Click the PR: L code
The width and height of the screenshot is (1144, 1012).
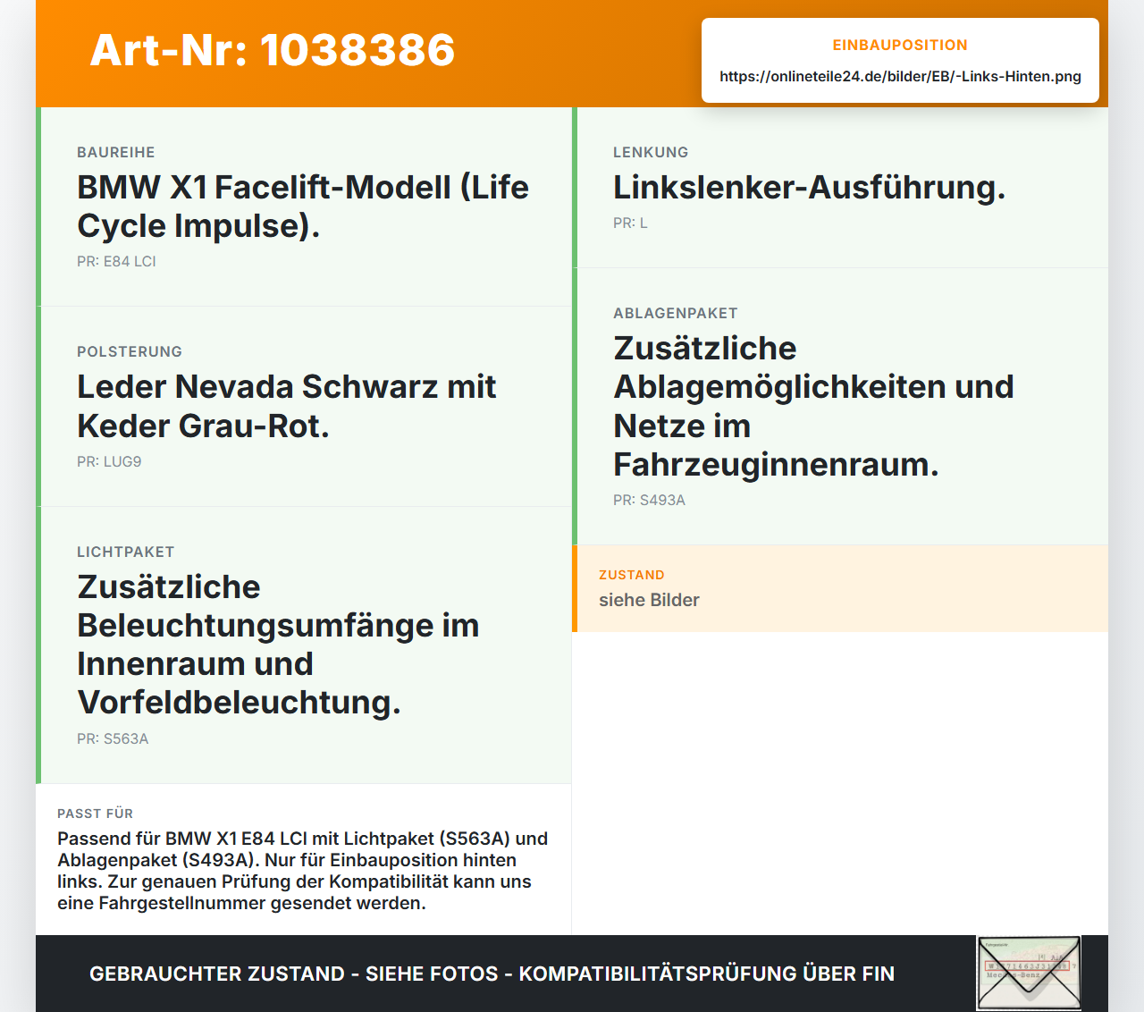[x=630, y=223]
